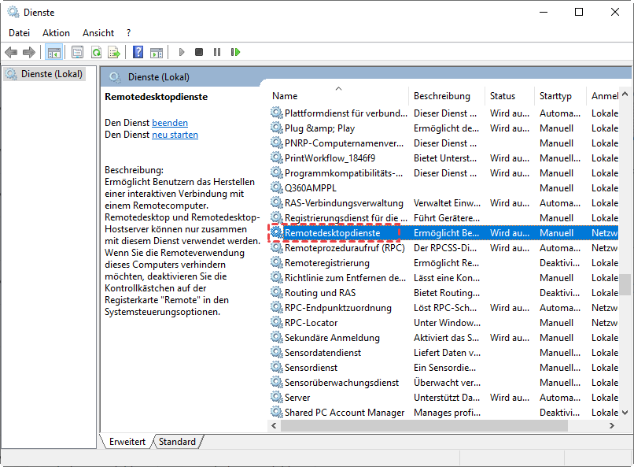Open the Datei menu

19,33
